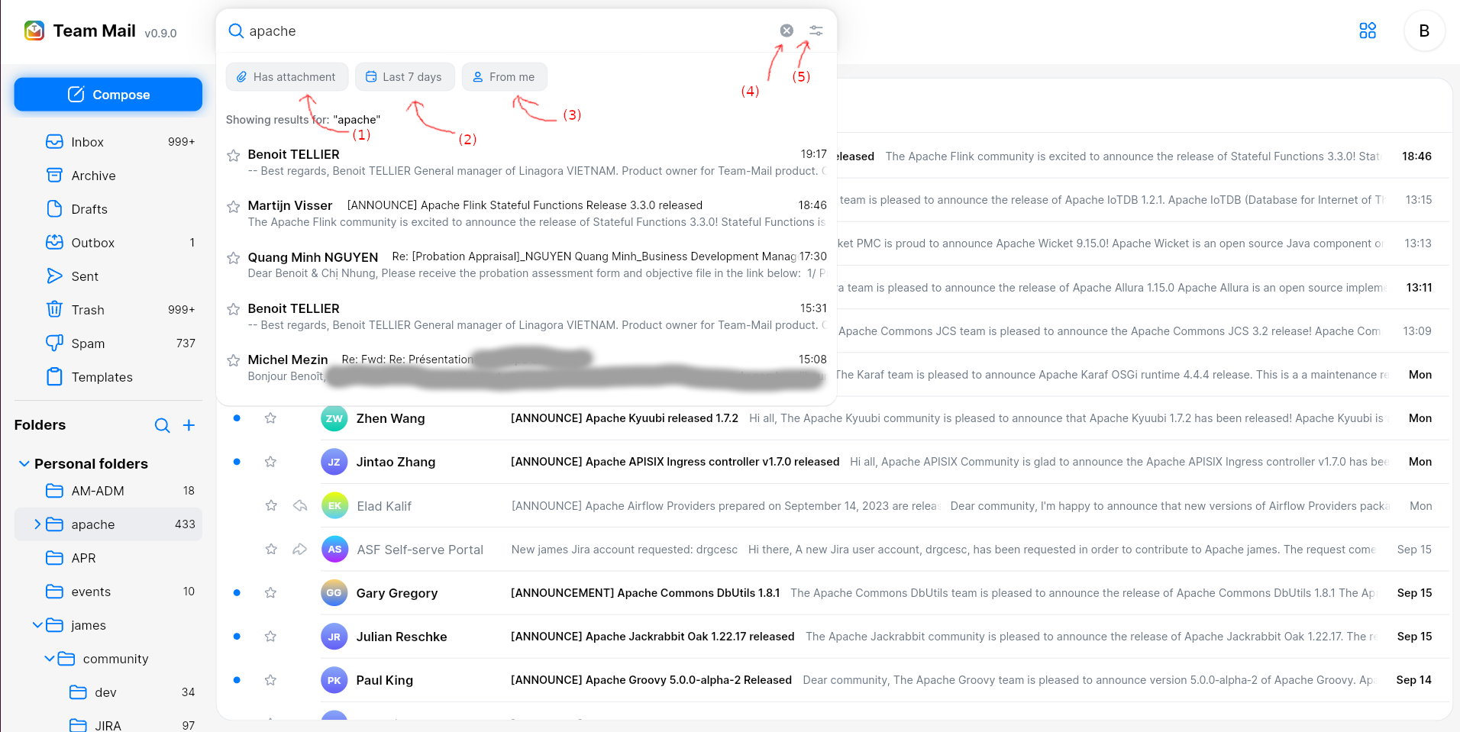Viewport: 1460px width, 732px height.
Task: Click the search magnifier icon in search bar
Action: pyautogui.click(x=236, y=31)
